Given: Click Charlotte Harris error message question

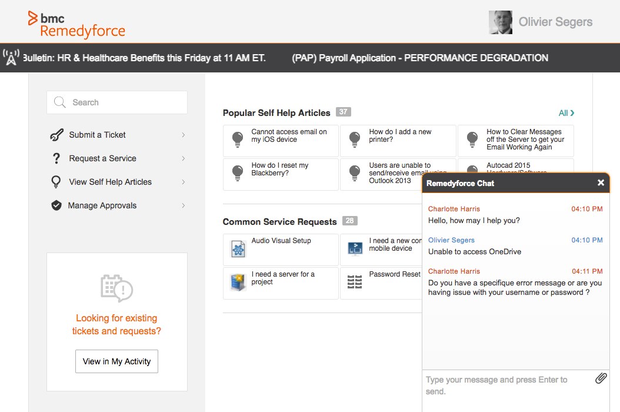Looking at the screenshot, I should (515, 288).
